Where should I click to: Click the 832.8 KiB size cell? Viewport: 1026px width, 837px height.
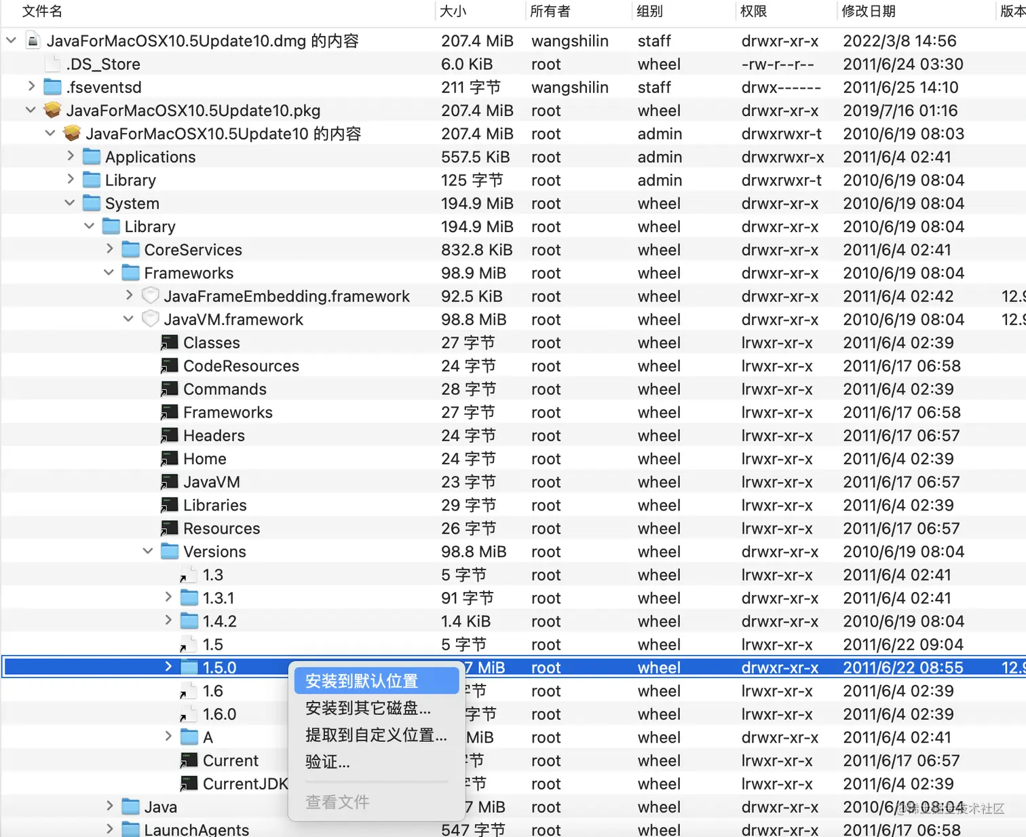[x=476, y=250]
